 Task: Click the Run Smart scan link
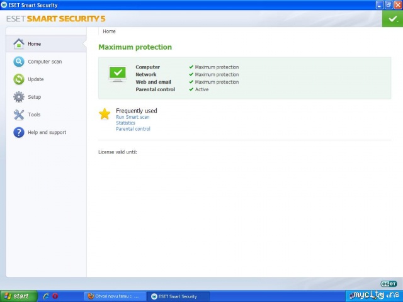click(x=133, y=117)
